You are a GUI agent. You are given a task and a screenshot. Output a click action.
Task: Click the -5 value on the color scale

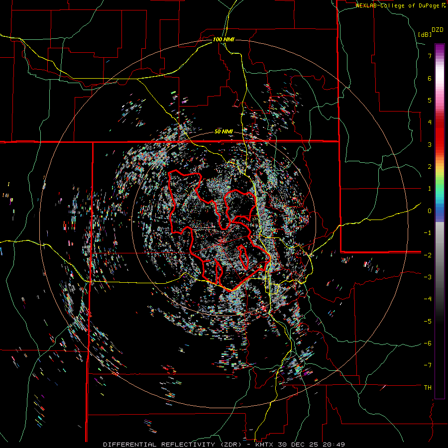pos(428,321)
